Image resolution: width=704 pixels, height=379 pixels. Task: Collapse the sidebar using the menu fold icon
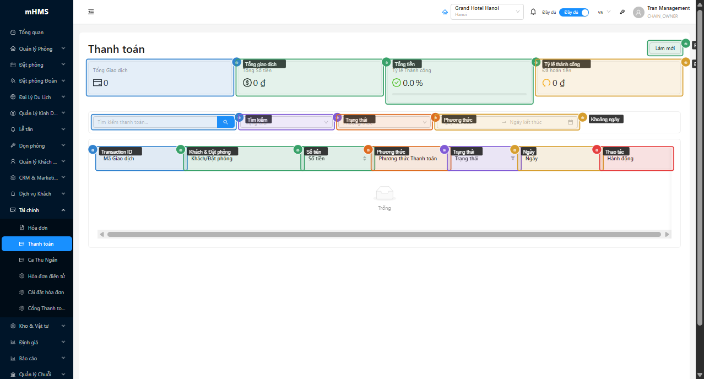(91, 12)
